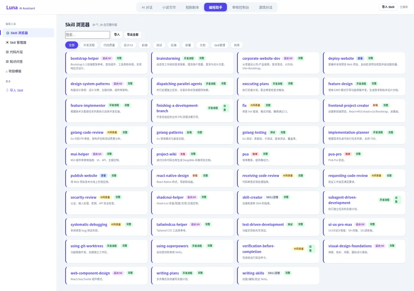414x291 pixels.
Task: Open 知识问答 sidebar icon
Action: pyautogui.click(x=7, y=61)
